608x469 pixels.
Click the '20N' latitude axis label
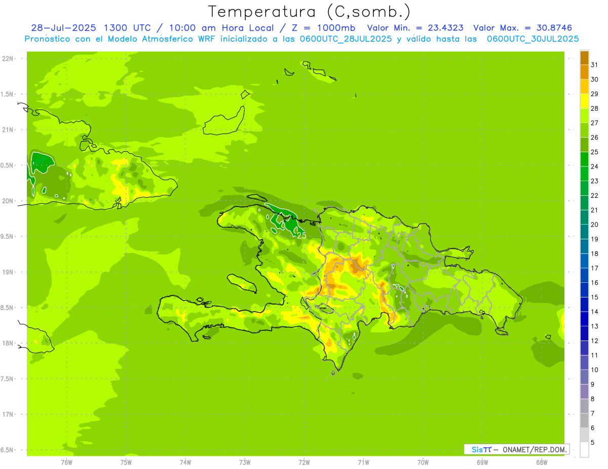click(8, 201)
